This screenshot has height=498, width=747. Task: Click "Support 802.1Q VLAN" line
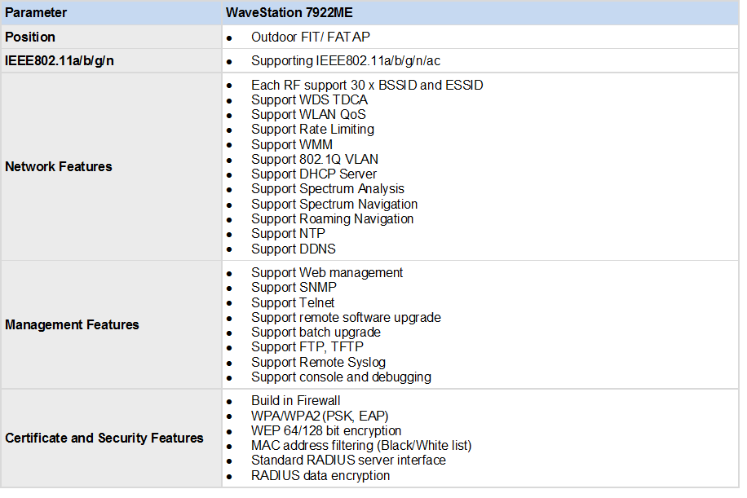click(315, 160)
